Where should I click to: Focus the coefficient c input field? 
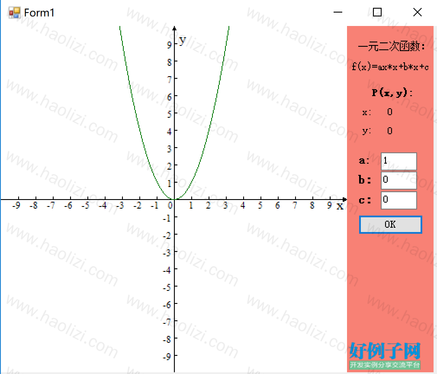[x=399, y=200]
